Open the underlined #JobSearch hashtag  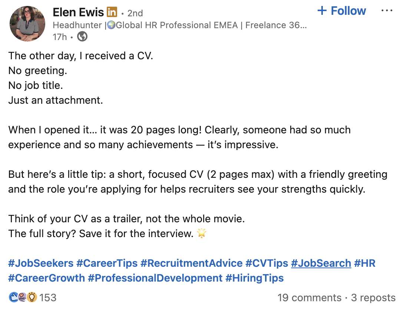point(321,263)
